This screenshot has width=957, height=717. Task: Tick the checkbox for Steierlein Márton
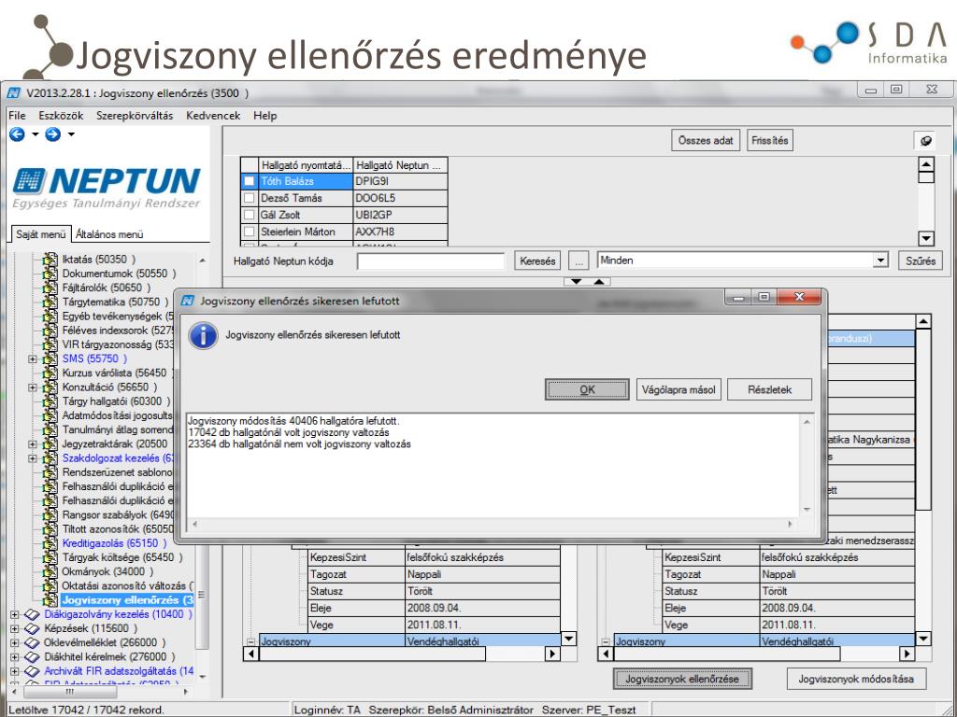click(249, 232)
